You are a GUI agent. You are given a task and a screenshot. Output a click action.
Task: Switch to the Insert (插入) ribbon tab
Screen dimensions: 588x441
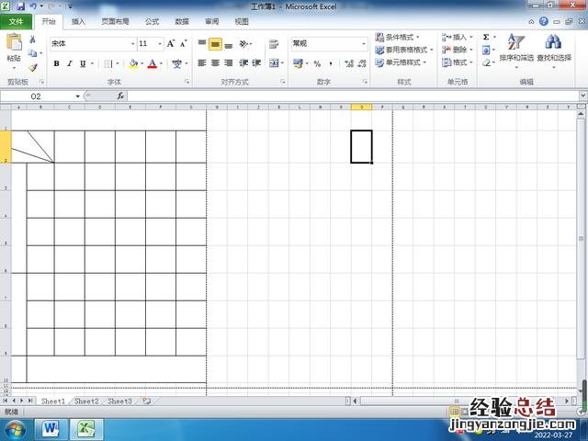tap(78, 21)
